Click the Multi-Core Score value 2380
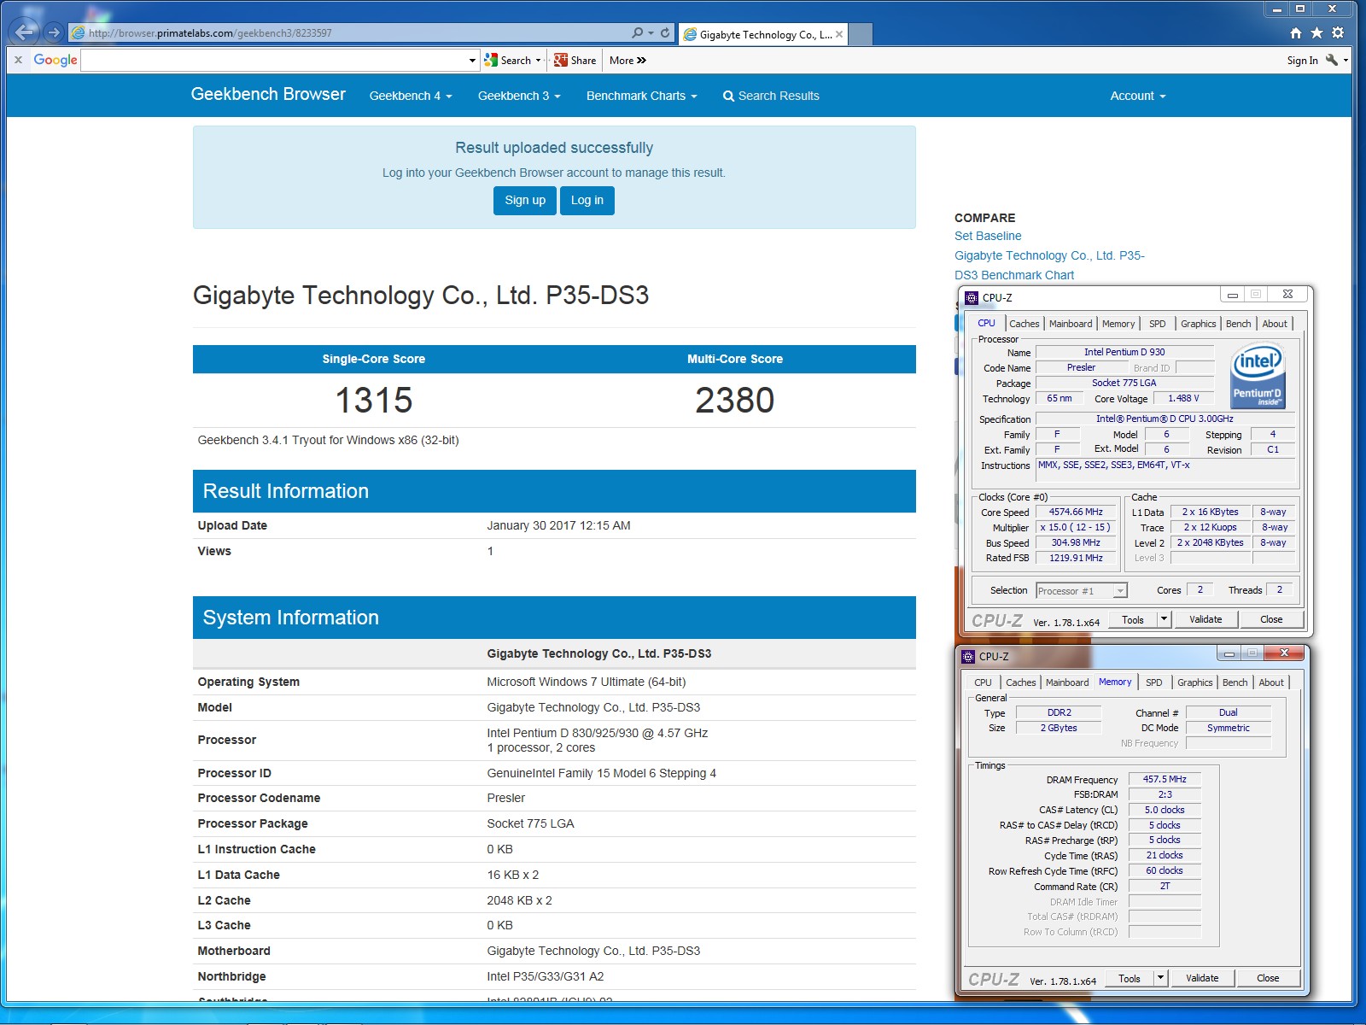 735,400
